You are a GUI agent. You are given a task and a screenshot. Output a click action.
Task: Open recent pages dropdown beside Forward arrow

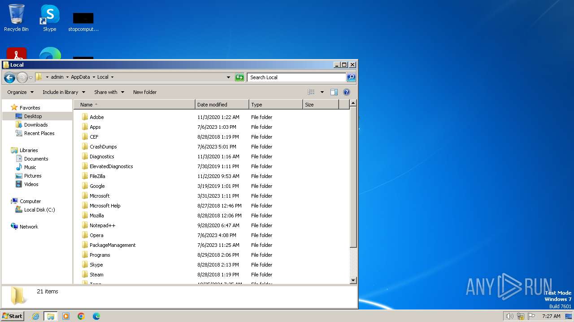click(30, 77)
